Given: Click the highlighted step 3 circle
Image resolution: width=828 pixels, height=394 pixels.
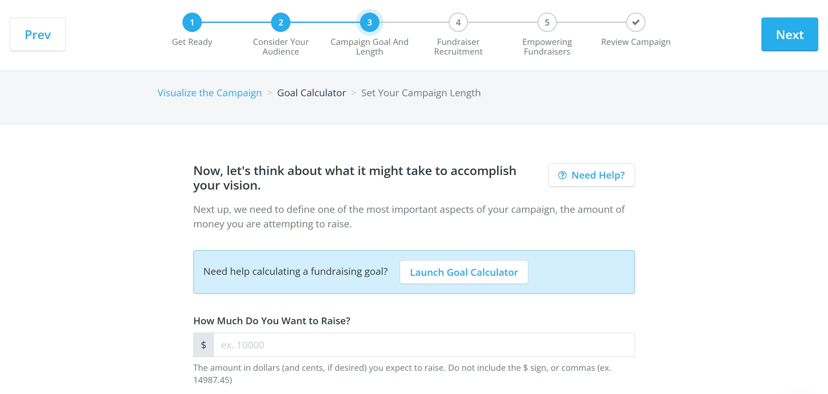Looking at the screenshot, I should [x=369, y=22].
